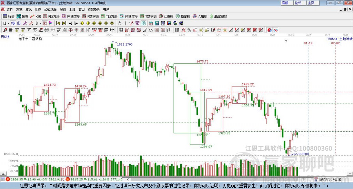This screenshot has width=353, height=189.
Task: Select the crosshair cursor tool
Action: tap(125, 23)
